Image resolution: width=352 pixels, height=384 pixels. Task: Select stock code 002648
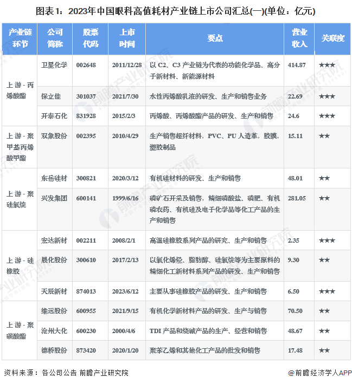pos(86,65)
